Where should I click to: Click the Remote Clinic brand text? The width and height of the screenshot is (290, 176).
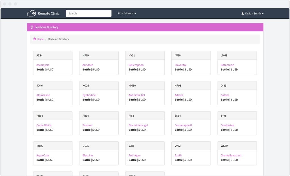(x=49, y=13)
